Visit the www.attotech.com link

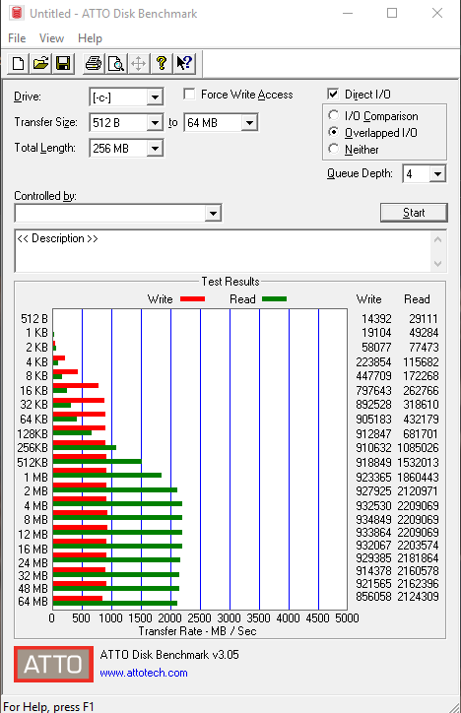[x=144, y=673]
